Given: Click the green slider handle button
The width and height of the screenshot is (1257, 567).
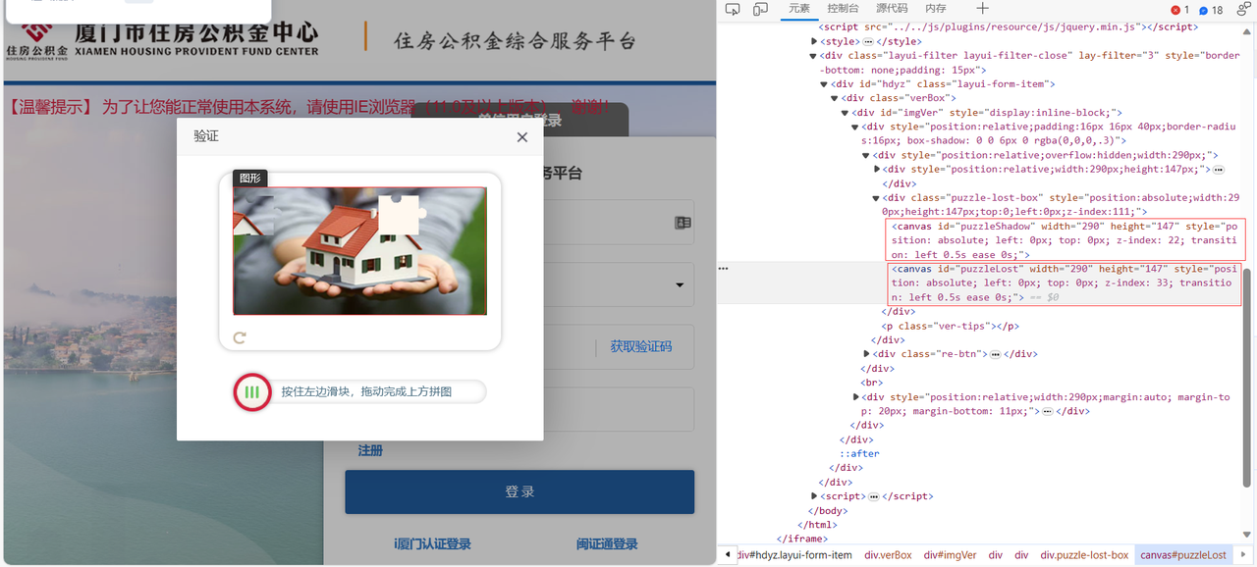Looking at the screenshot, I should pos(252,392).
